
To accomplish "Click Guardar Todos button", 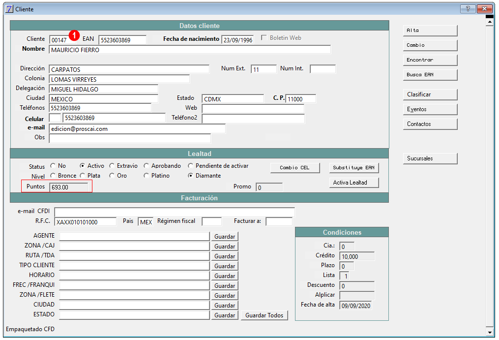I will [x=264, y=315].
